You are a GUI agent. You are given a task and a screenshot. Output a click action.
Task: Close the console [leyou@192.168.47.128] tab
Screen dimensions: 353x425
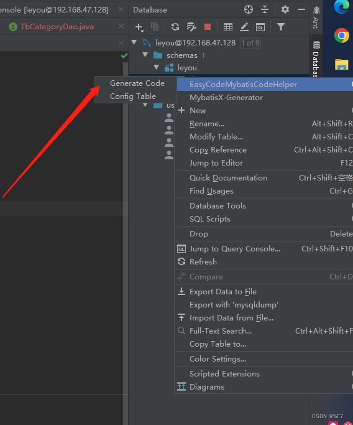point(121,9)
